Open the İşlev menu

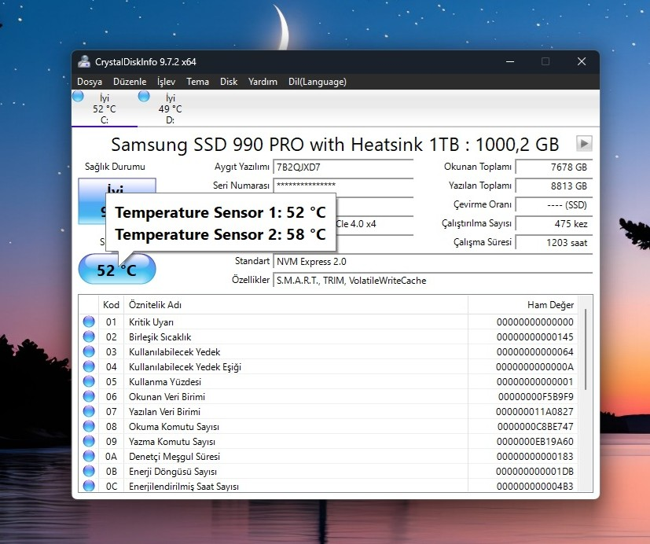pyautogui.click(x=166, y=82)
